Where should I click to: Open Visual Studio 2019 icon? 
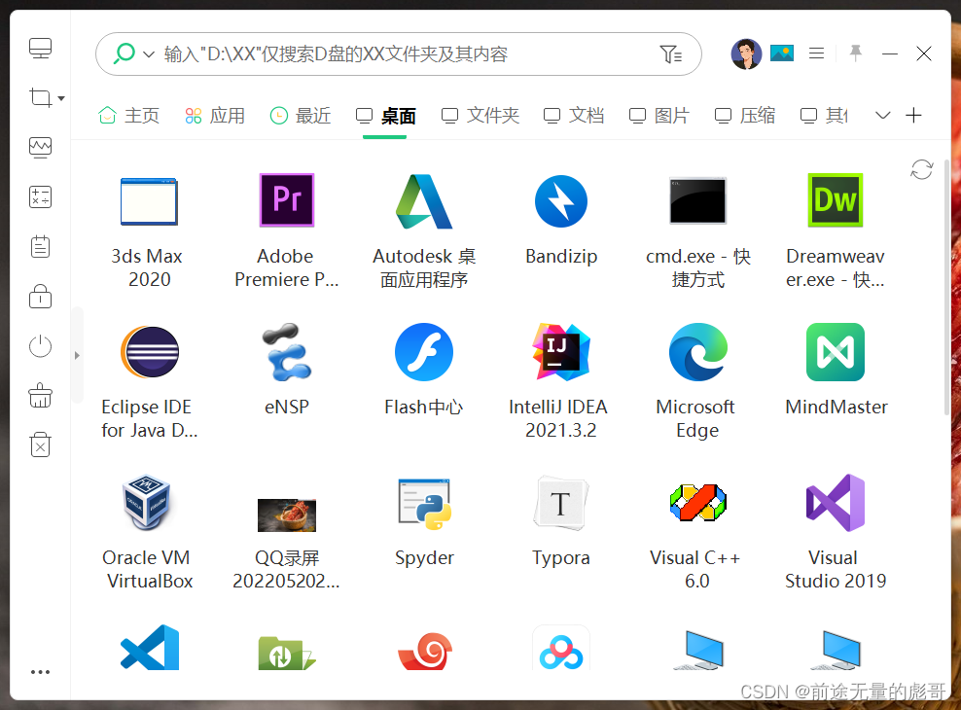(x=836, y=503)
